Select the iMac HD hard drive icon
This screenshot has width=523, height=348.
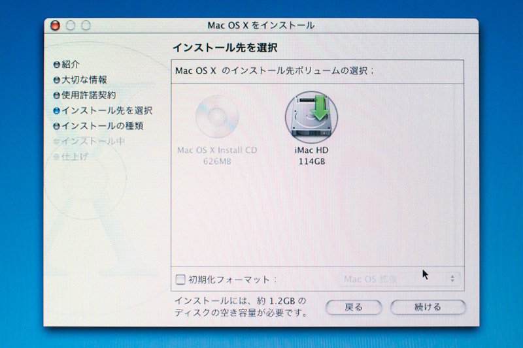pyautogui.click(x=311, y=118)
